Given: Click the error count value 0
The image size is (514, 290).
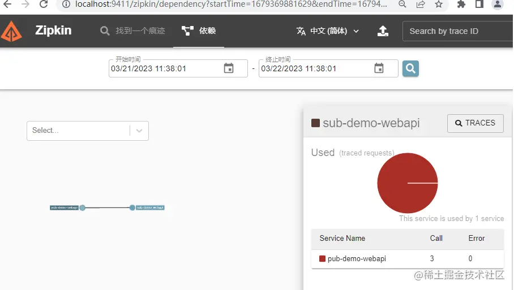Looking at the screenshot, I should tap(470, 258).
